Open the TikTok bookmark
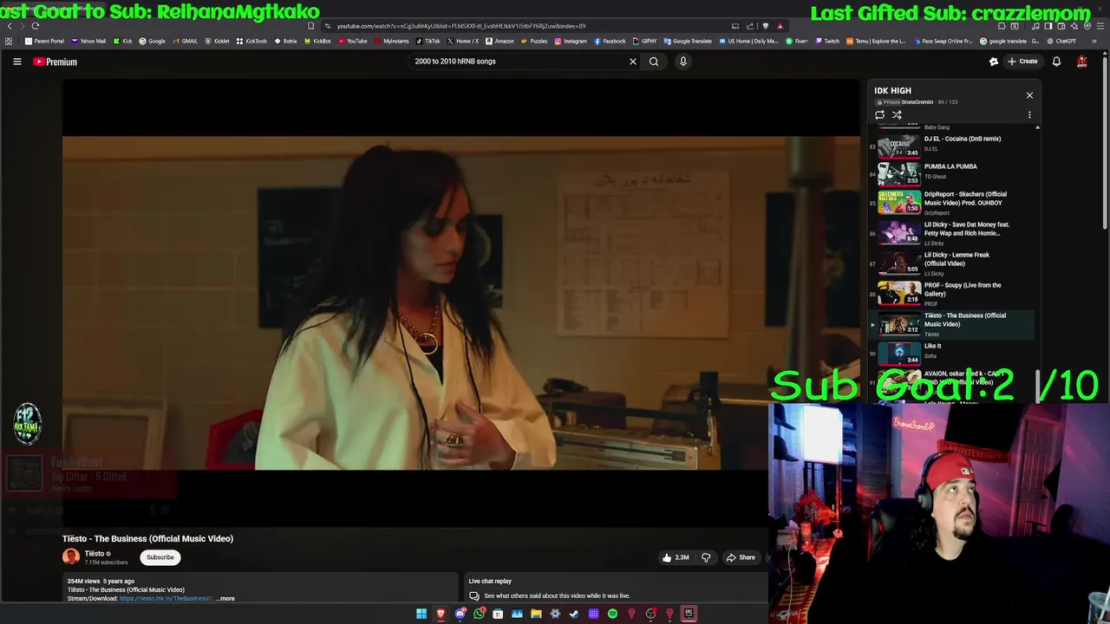 point(428,41)
